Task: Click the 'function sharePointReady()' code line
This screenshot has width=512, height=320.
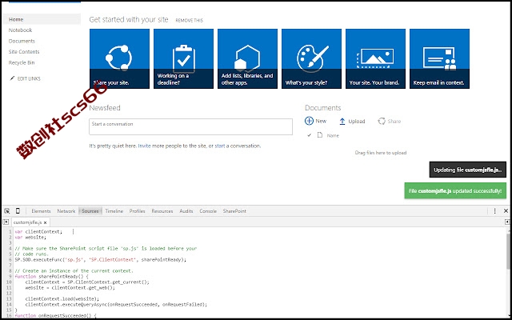Action: (51, 276)
